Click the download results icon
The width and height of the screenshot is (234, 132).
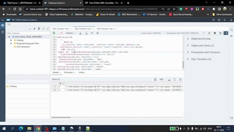(x=169, y=80)
